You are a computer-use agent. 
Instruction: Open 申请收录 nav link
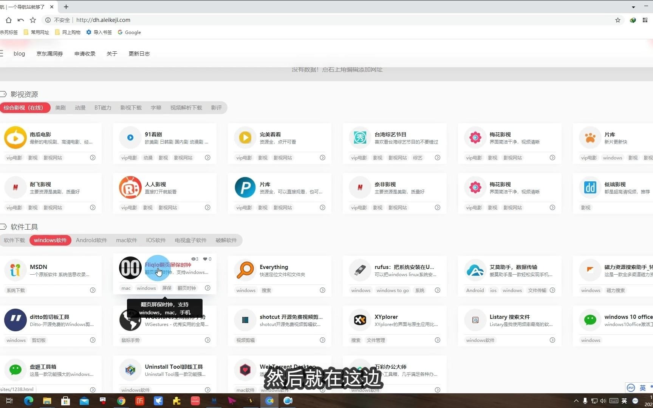[85, 54]
